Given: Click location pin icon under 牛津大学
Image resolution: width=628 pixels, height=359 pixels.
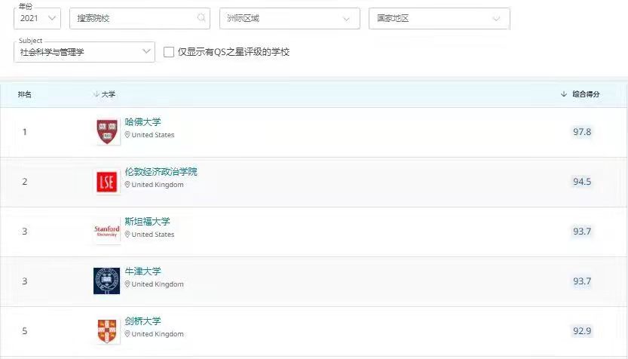Looking at the screenshot, I should [127, 284].
